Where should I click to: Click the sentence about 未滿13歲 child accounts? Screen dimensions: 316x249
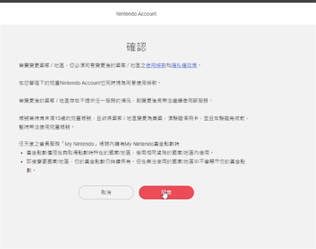click(x=133, y=122)
